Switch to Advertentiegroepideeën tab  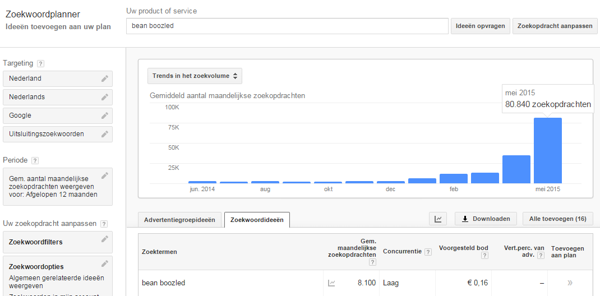pyautogui.click(x=179, y=220)
